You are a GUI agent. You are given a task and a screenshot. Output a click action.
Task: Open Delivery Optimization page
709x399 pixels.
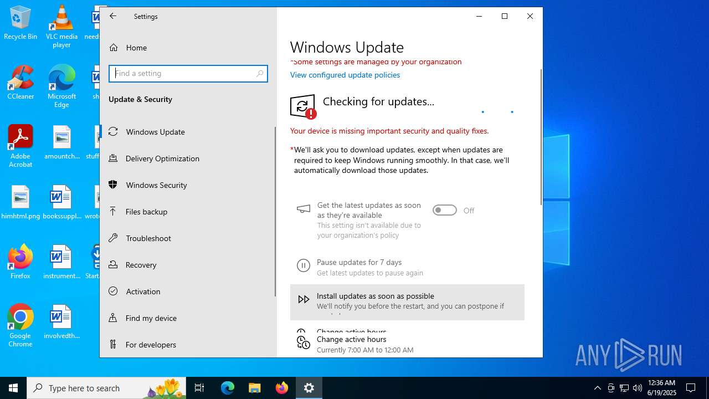tap(187, 158)
